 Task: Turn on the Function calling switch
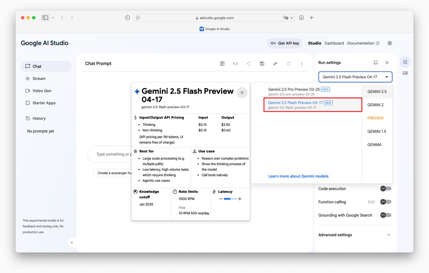click(x=385, y=202)
